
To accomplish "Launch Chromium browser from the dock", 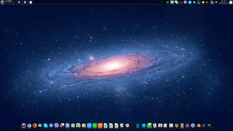I will tap(29, 126).
